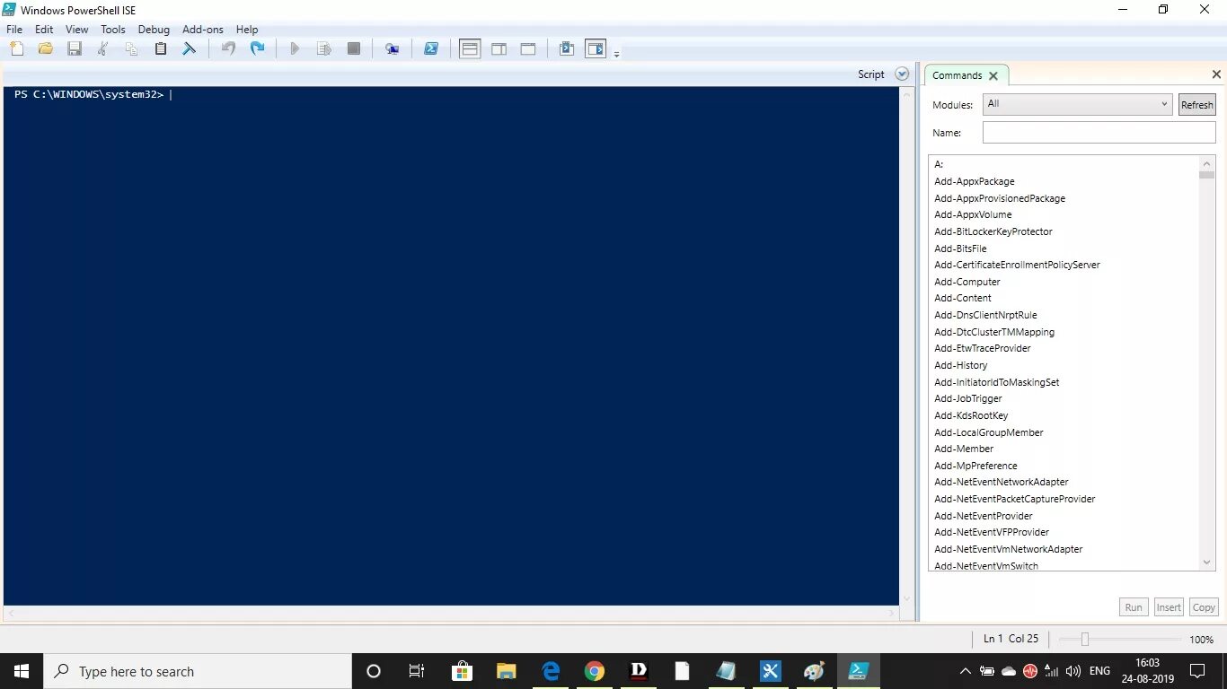Click the Copy toolbar icon
This screenshot has height=689, width=1227.
132,49
